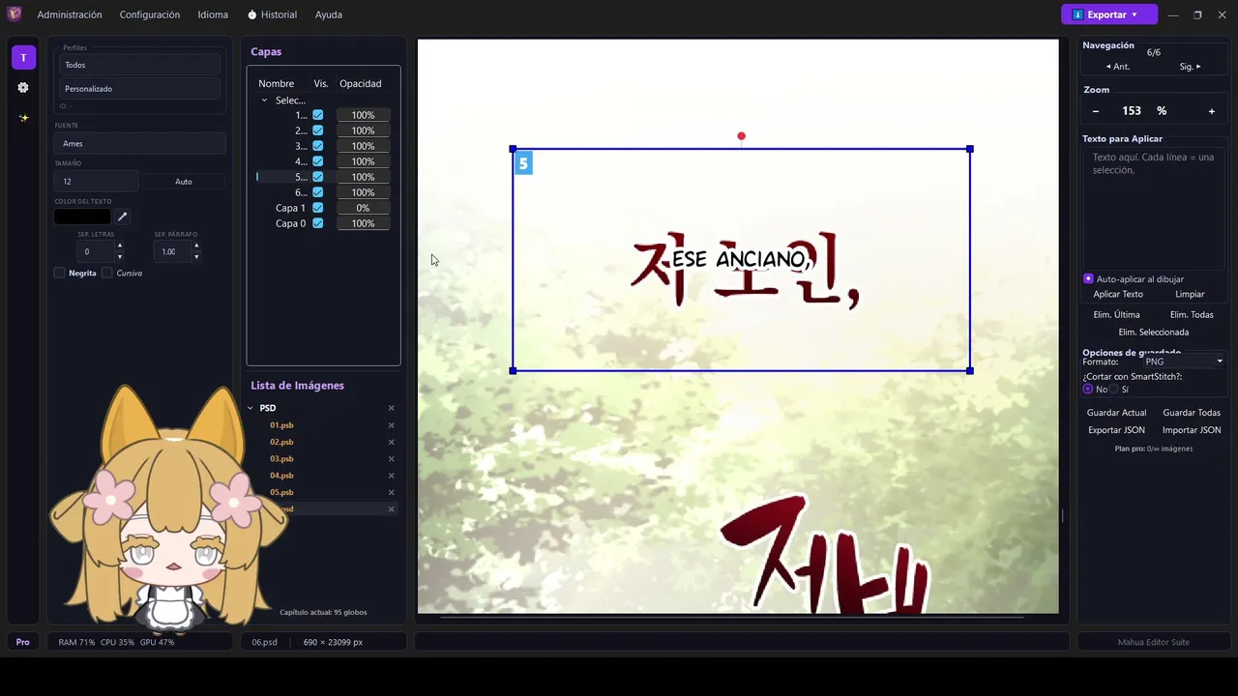Zoom out with the minus button

[1096, 111]
